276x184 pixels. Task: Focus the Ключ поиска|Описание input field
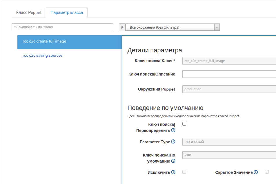pos(229,74)
